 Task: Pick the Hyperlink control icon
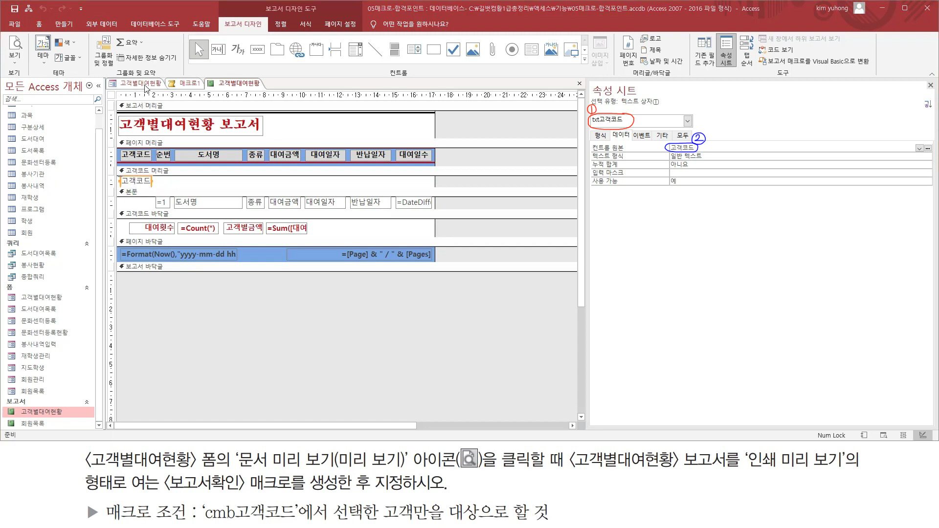(x=296, y=49)
